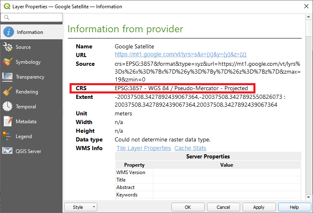The width and height of the screenshot is (313, 213).
Task: Click the Transparency panel icon
Action: tap(8, 77)
